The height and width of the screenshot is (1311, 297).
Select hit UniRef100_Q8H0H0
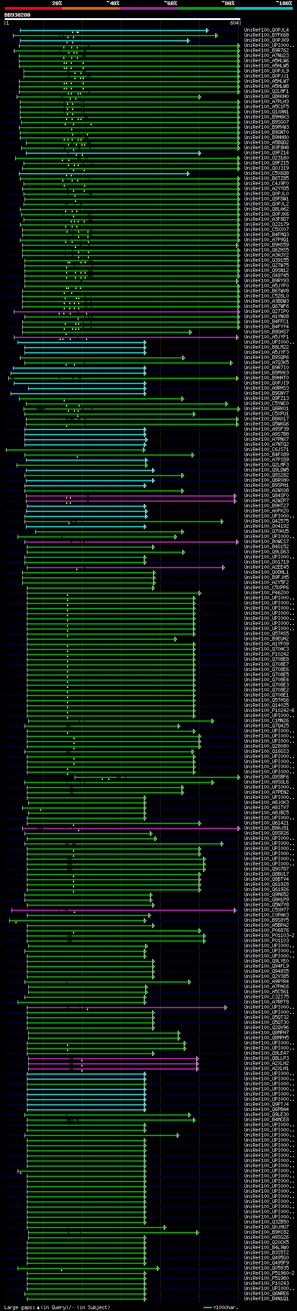click(x=266, y=97)
